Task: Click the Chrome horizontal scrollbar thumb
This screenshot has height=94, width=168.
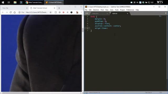Action: [x=15, y=93]
